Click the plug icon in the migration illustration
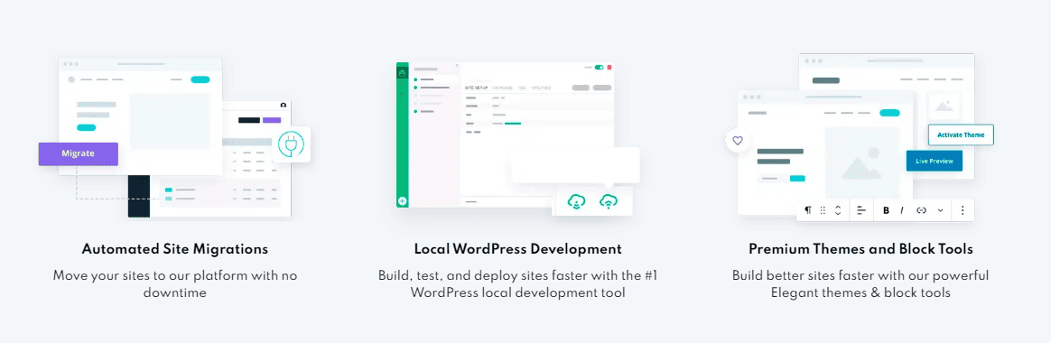Image resolution: width=1051 pixels, height=343 pixels. point(291,144)
